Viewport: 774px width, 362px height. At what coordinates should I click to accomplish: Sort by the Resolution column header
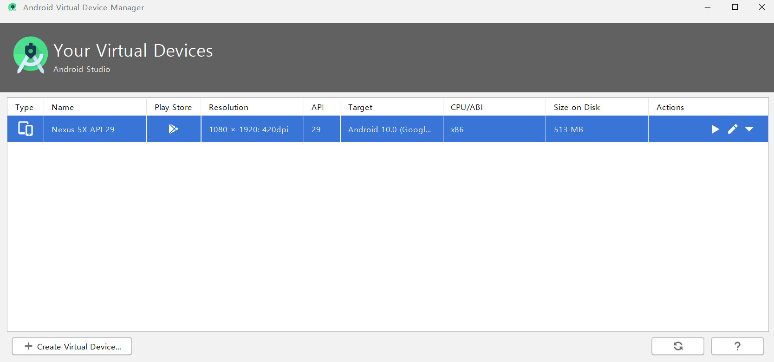pos(252,107)
